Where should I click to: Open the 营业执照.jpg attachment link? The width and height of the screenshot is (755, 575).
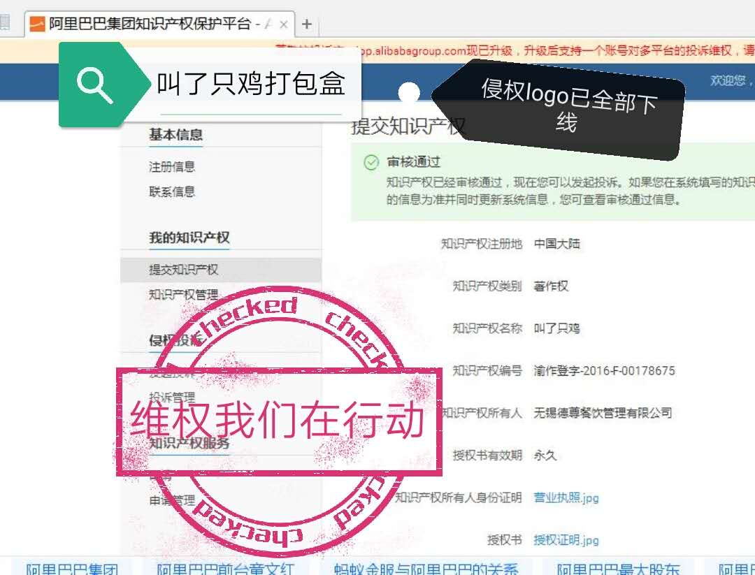click(566, 497)
